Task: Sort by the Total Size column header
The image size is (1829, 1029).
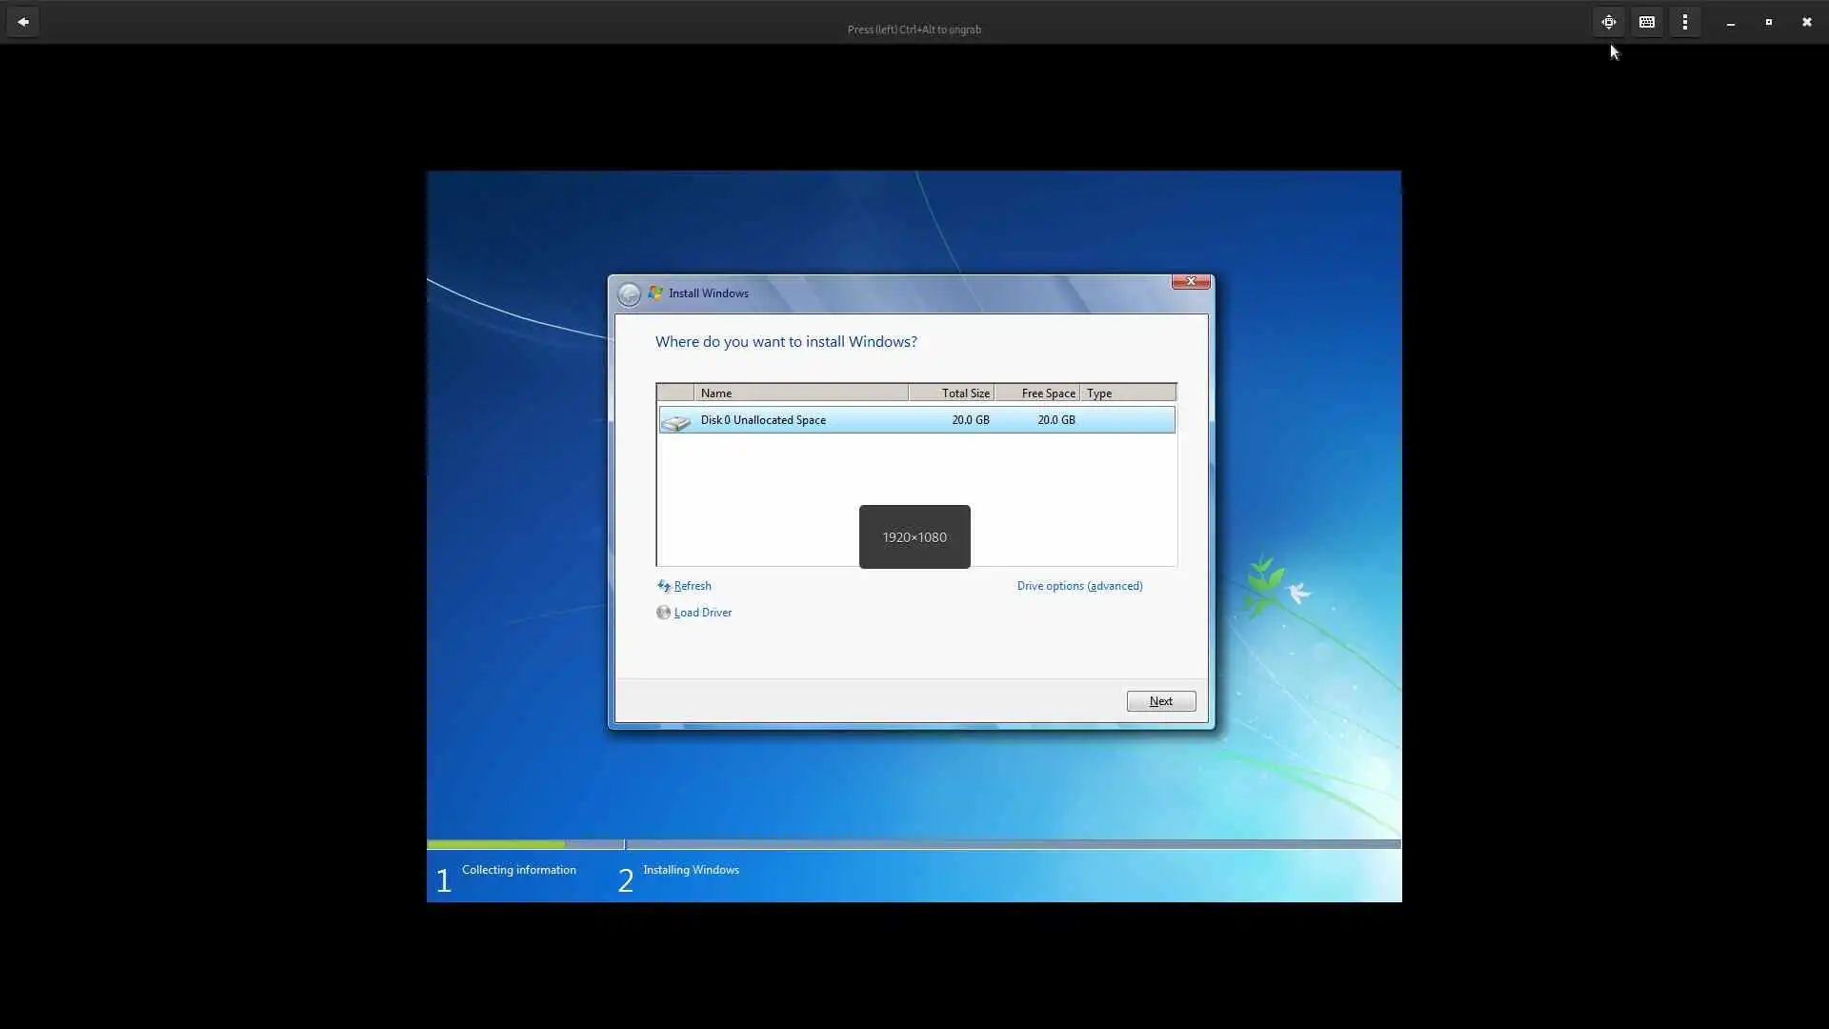Action: pyautogui.click(x=951, y=393)
